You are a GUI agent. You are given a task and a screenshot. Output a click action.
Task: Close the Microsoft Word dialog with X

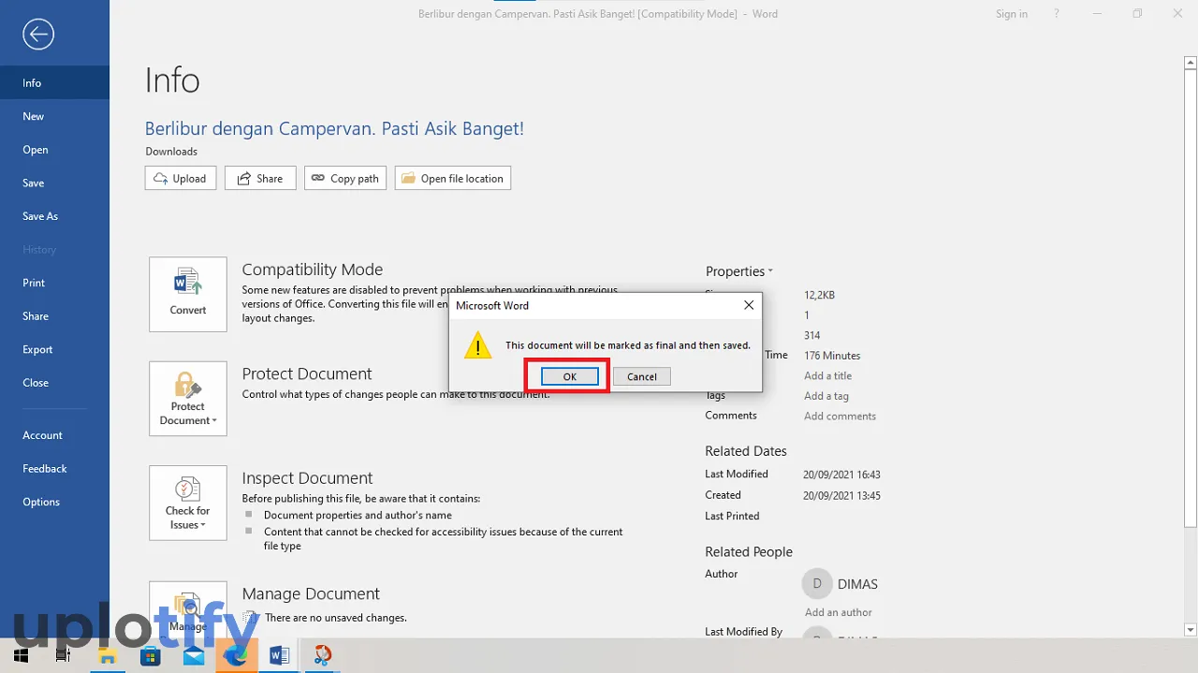(748, 305)
